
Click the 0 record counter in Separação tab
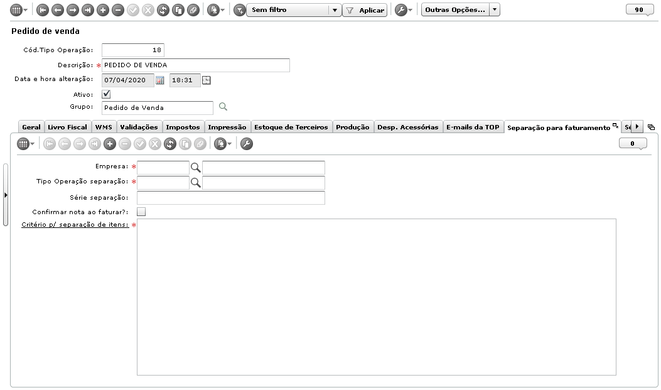pyautogui.click(x=632, y=144)
